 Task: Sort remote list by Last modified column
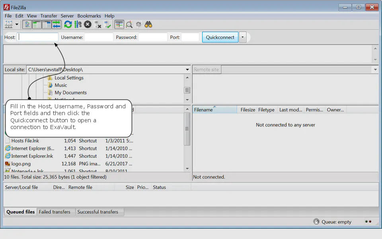(290, 110)
